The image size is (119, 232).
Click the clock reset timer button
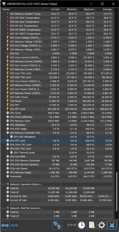pyautogui.click(x=82, y=225)
